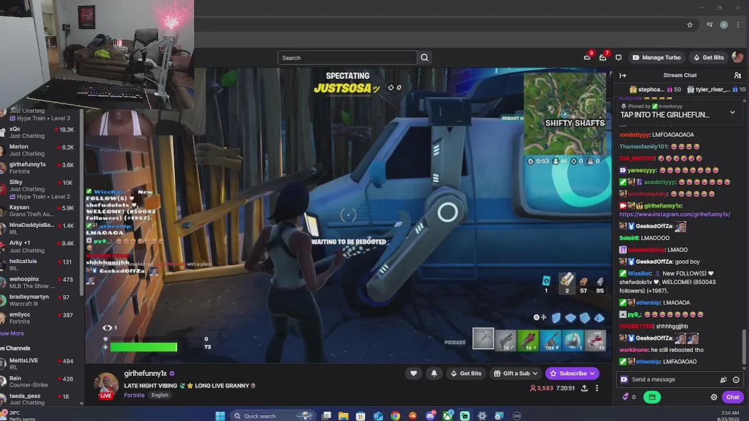Click the search magnifier button
Image resolution: width=749 pixels, height=421 pixels.
tap(425, 57)
